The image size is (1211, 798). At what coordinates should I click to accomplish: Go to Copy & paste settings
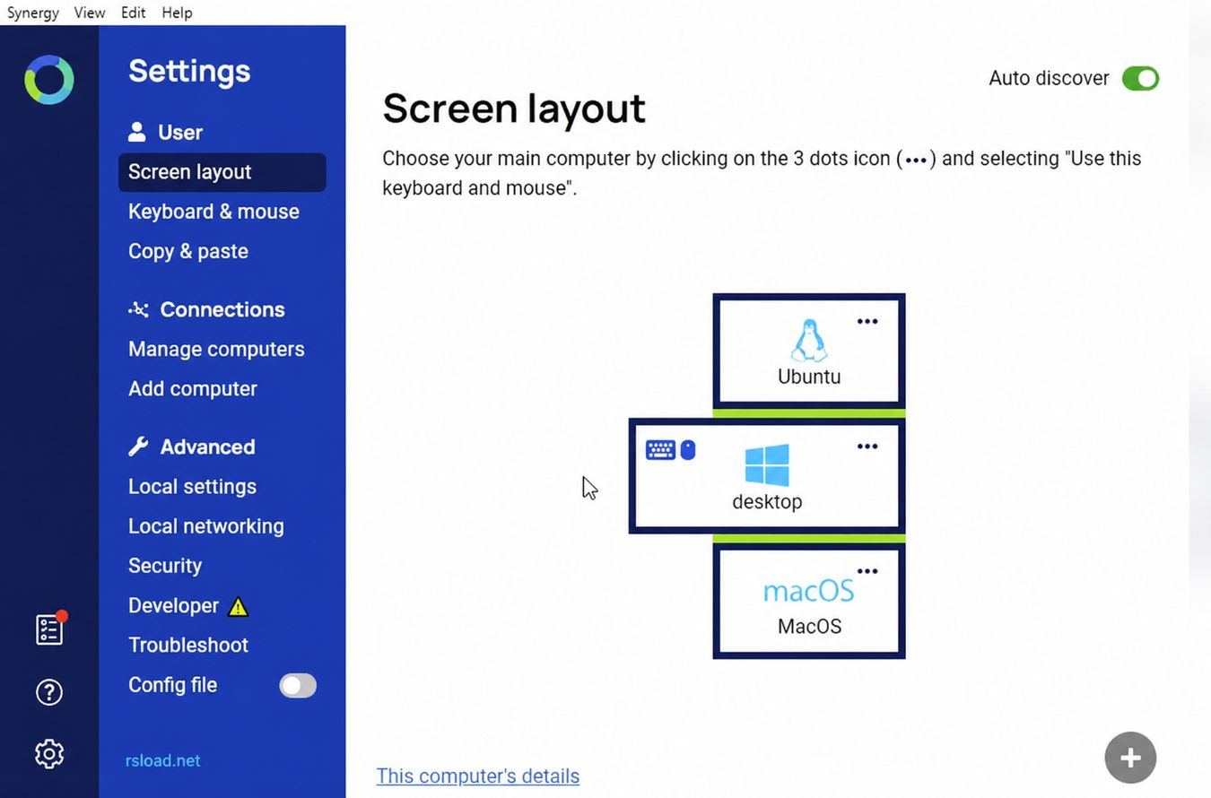[x=188, y=251]
